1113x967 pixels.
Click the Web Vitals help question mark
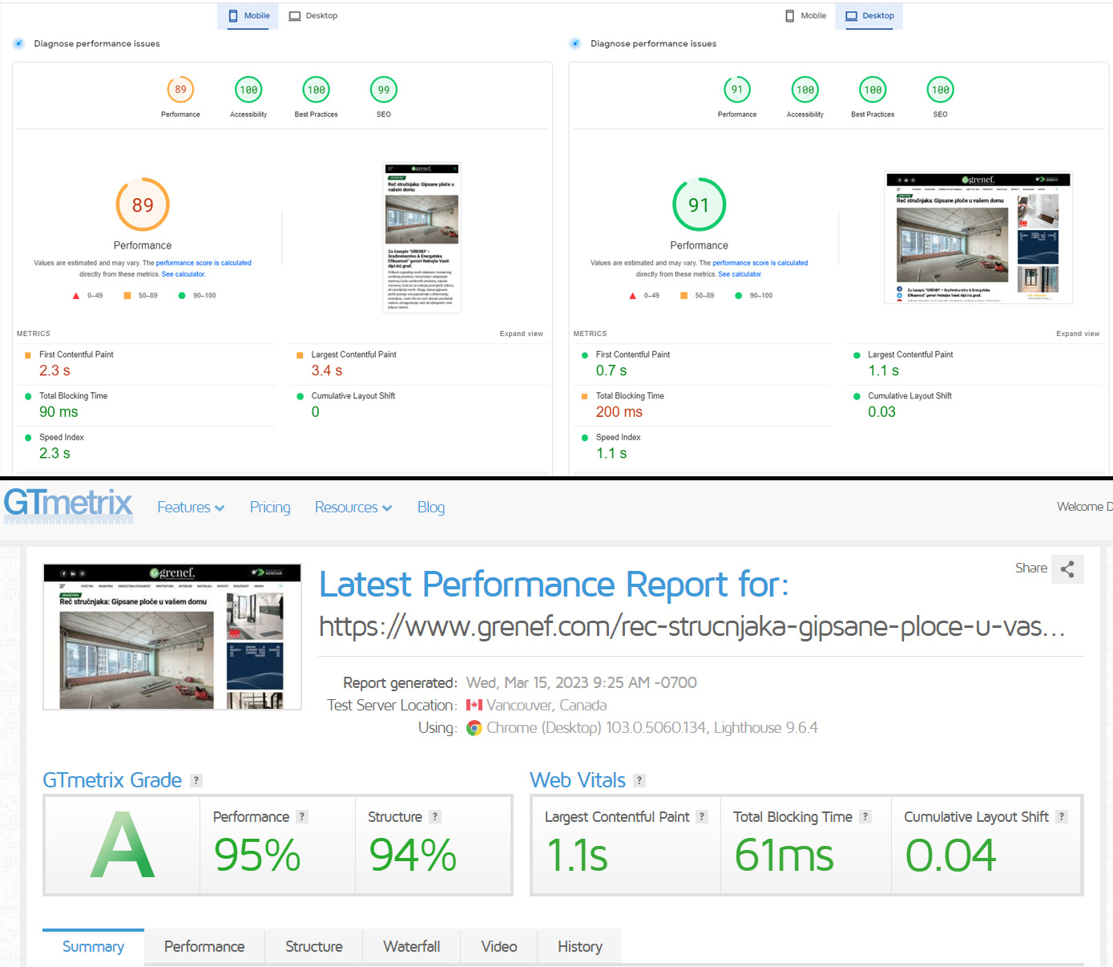(639, 780)
